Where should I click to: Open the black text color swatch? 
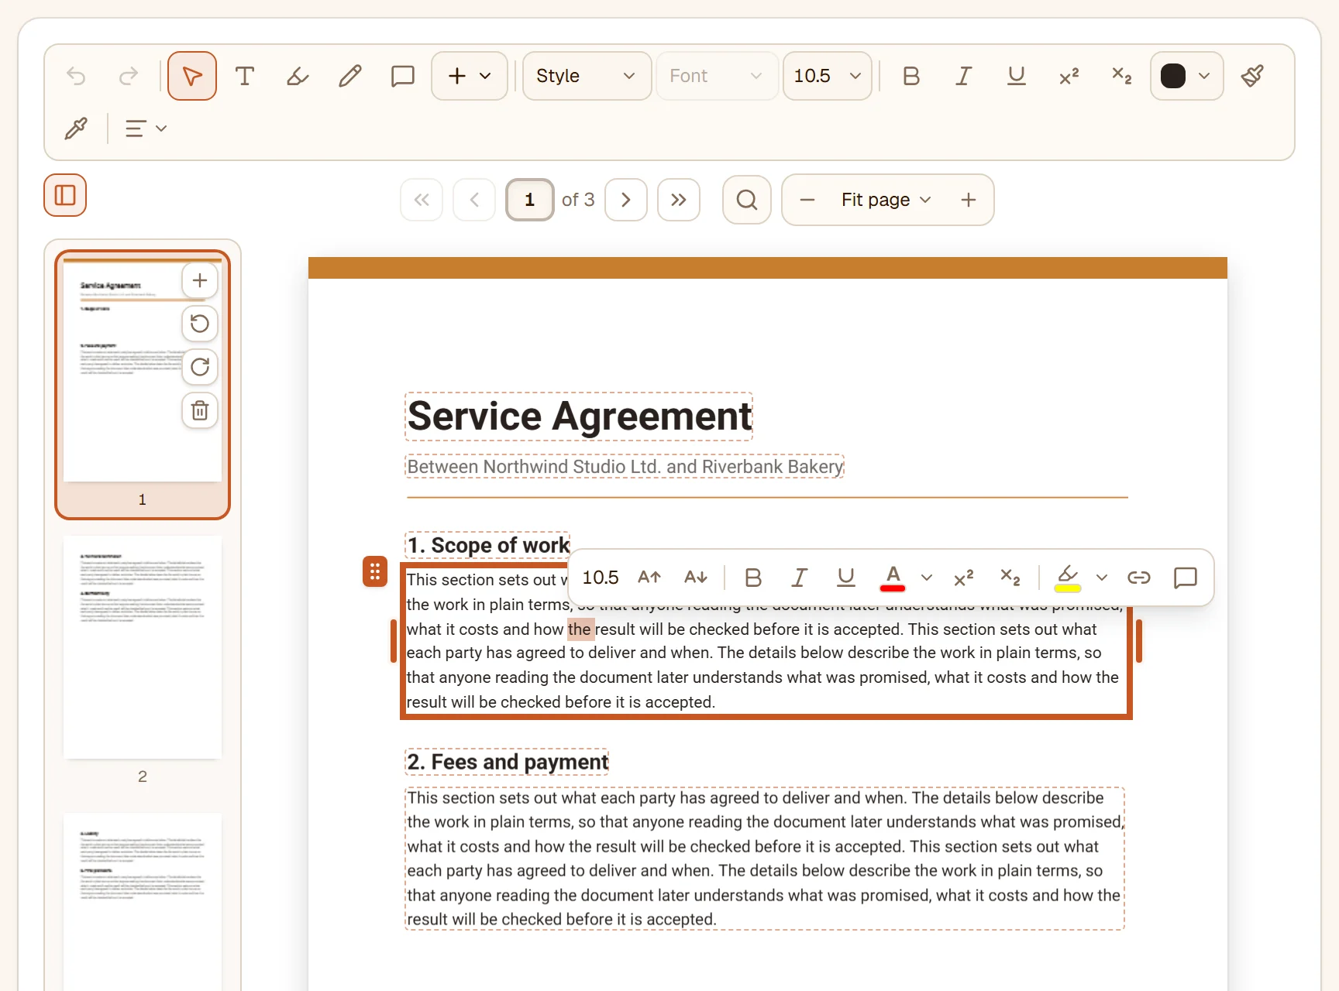pyautogui.click(x=1187, y=76)
